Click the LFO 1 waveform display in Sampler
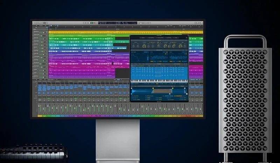 (x=159, y=57)
